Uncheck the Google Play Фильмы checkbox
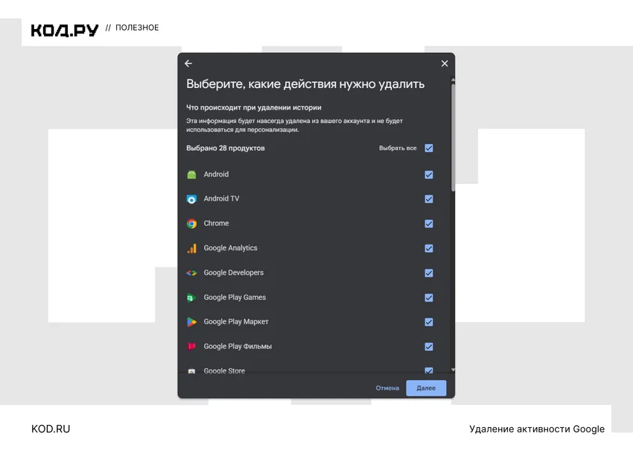This screenshot has height=451, width=633. [x=429, y=347]
